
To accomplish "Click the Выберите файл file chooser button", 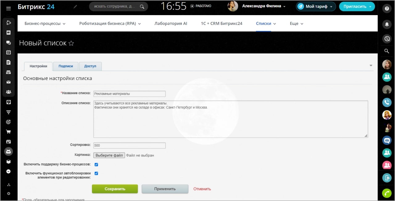I will point(109,155).
